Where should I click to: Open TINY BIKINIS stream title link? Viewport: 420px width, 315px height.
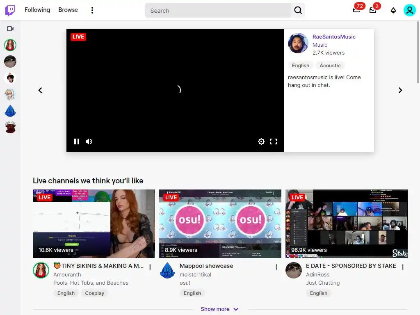tap(98, 266)
